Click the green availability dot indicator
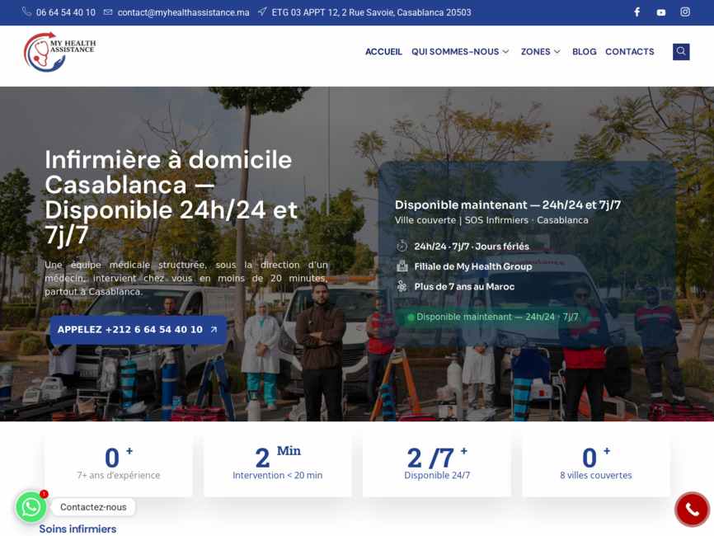Viewport: 714px width, 536px height. click(x=411, y=317)
